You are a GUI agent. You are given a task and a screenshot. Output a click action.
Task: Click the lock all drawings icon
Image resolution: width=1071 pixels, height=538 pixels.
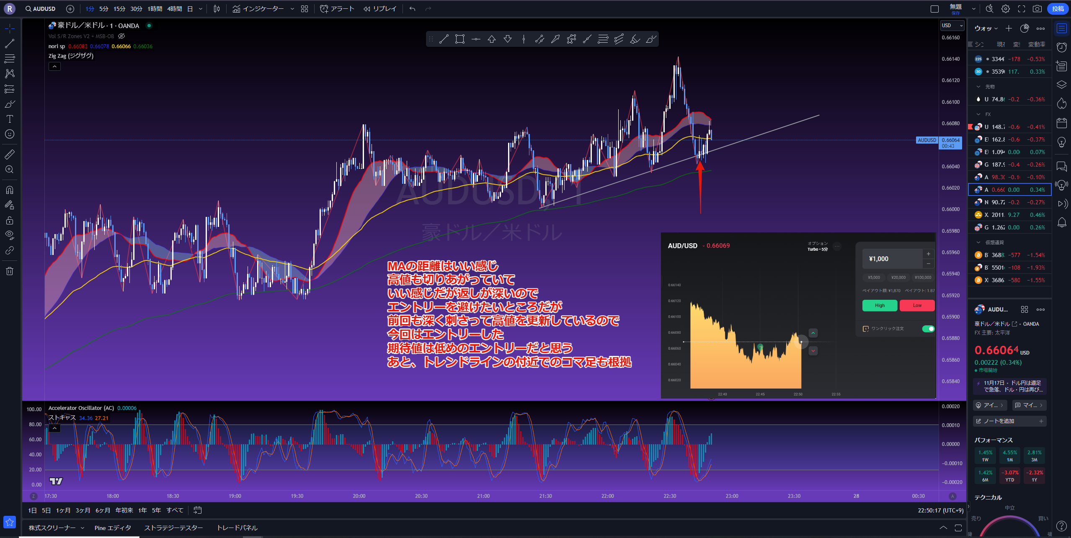[x=10, y=220]
